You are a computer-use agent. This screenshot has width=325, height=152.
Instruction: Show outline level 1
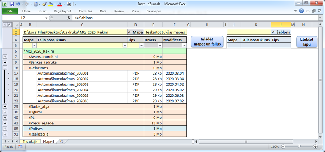[x=5, y=25]
